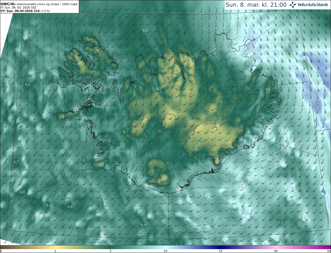Screen dimensions: 331x253
Task: Click the 8.3 value label west of Reykjanes
Action: click(70, 161)
